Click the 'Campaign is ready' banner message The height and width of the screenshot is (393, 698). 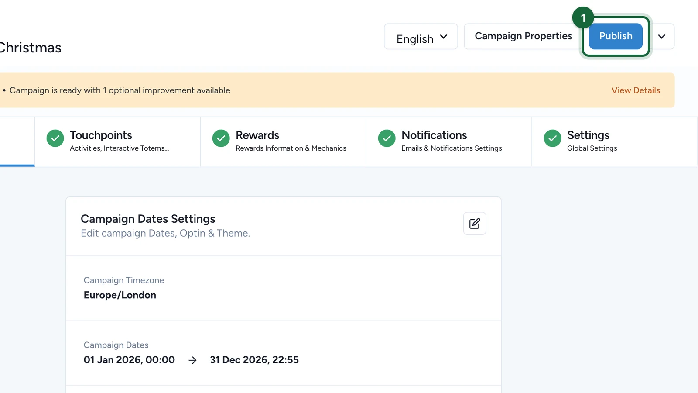[x=120, y=90]
